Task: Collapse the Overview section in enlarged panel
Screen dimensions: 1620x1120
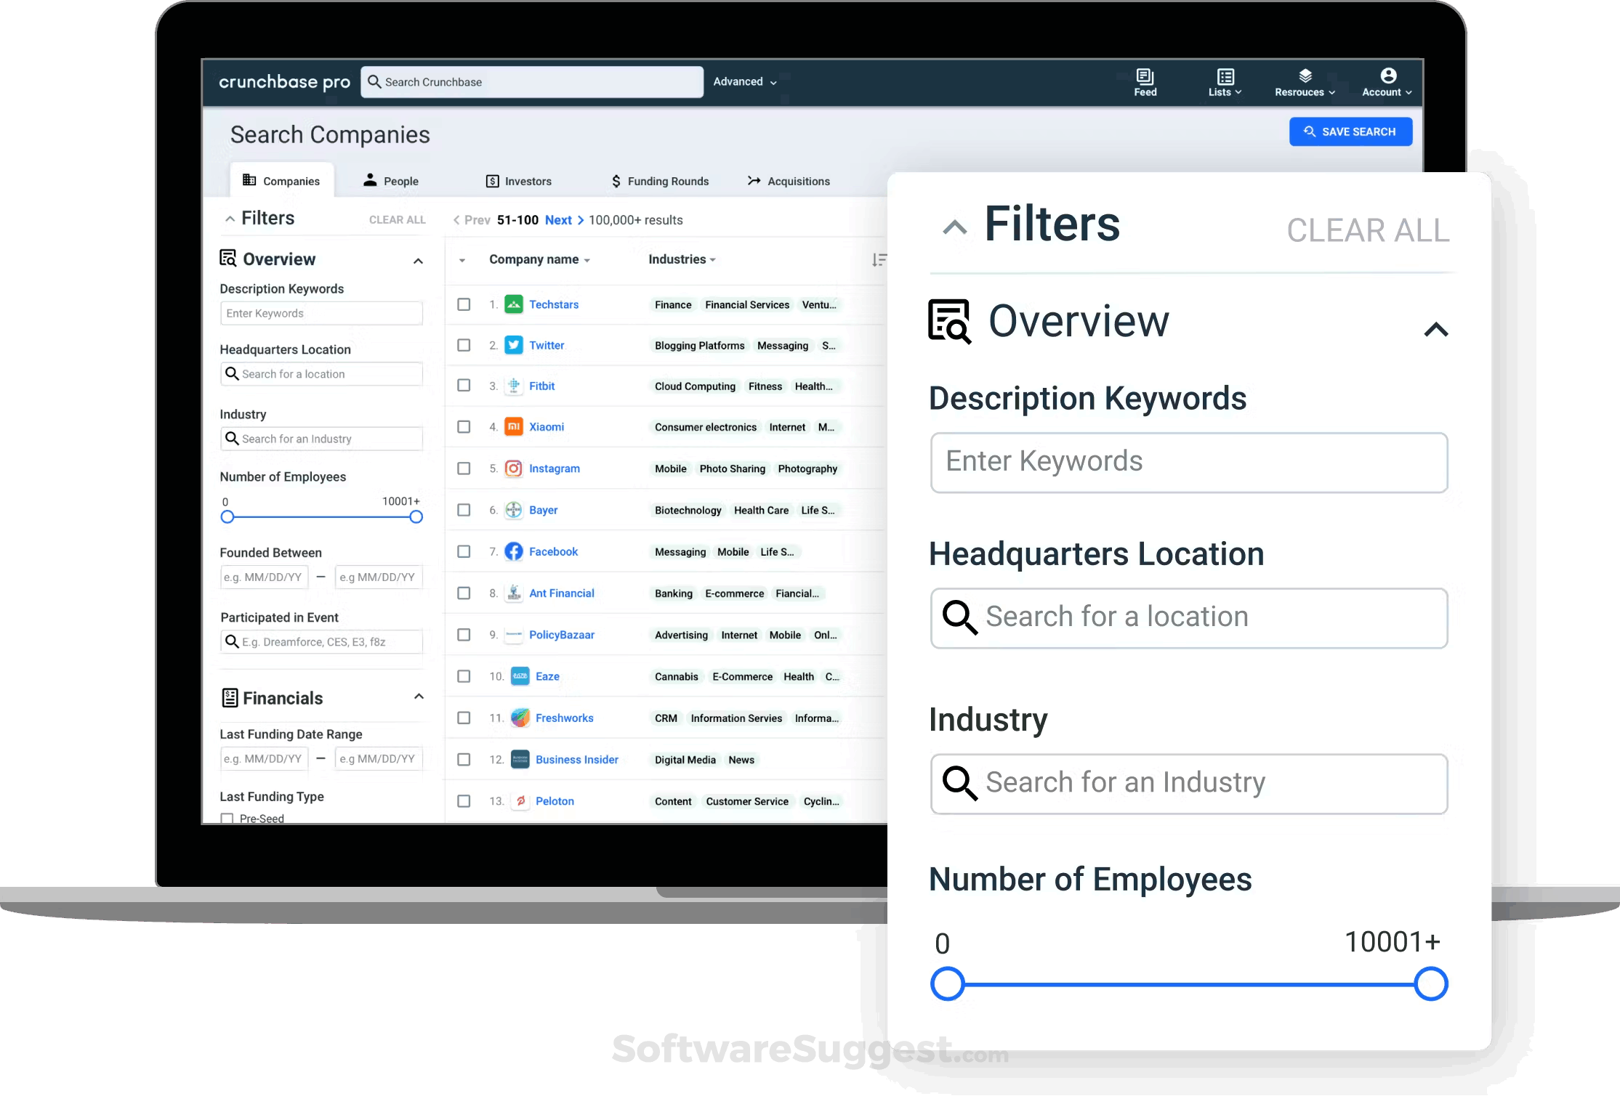Action: 1435,330
